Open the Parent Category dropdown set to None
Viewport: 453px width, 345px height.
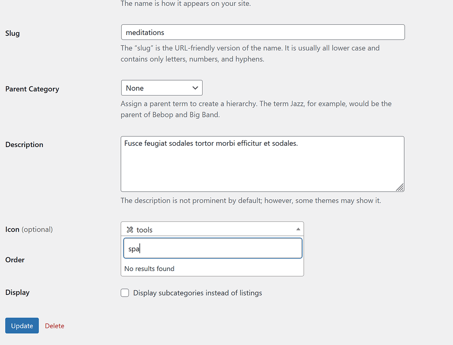[161, 88]
